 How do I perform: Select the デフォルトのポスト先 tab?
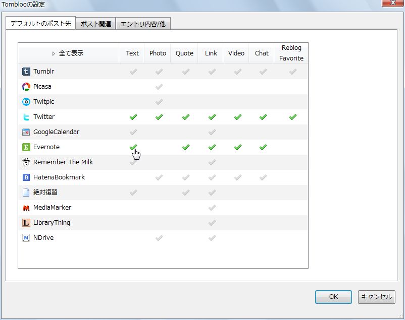[x=40, y=24]
